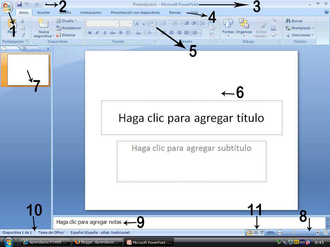The image size is (330, 247).
Task: Justify paragraph text
Action: pyautogui.click(x=187, y=33)
